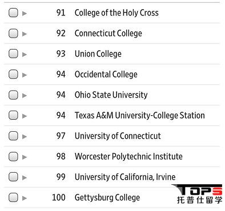Open the Occidental College school link
Viewport: 225px width, 211px height.
tap(106, 75)
